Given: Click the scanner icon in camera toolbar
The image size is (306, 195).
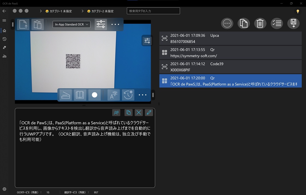Looking at the screenshot, I should [66, 95].
